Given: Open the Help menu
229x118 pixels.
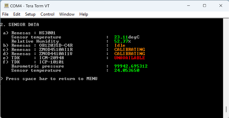Looking at the screenshot, I should [84, 14].
